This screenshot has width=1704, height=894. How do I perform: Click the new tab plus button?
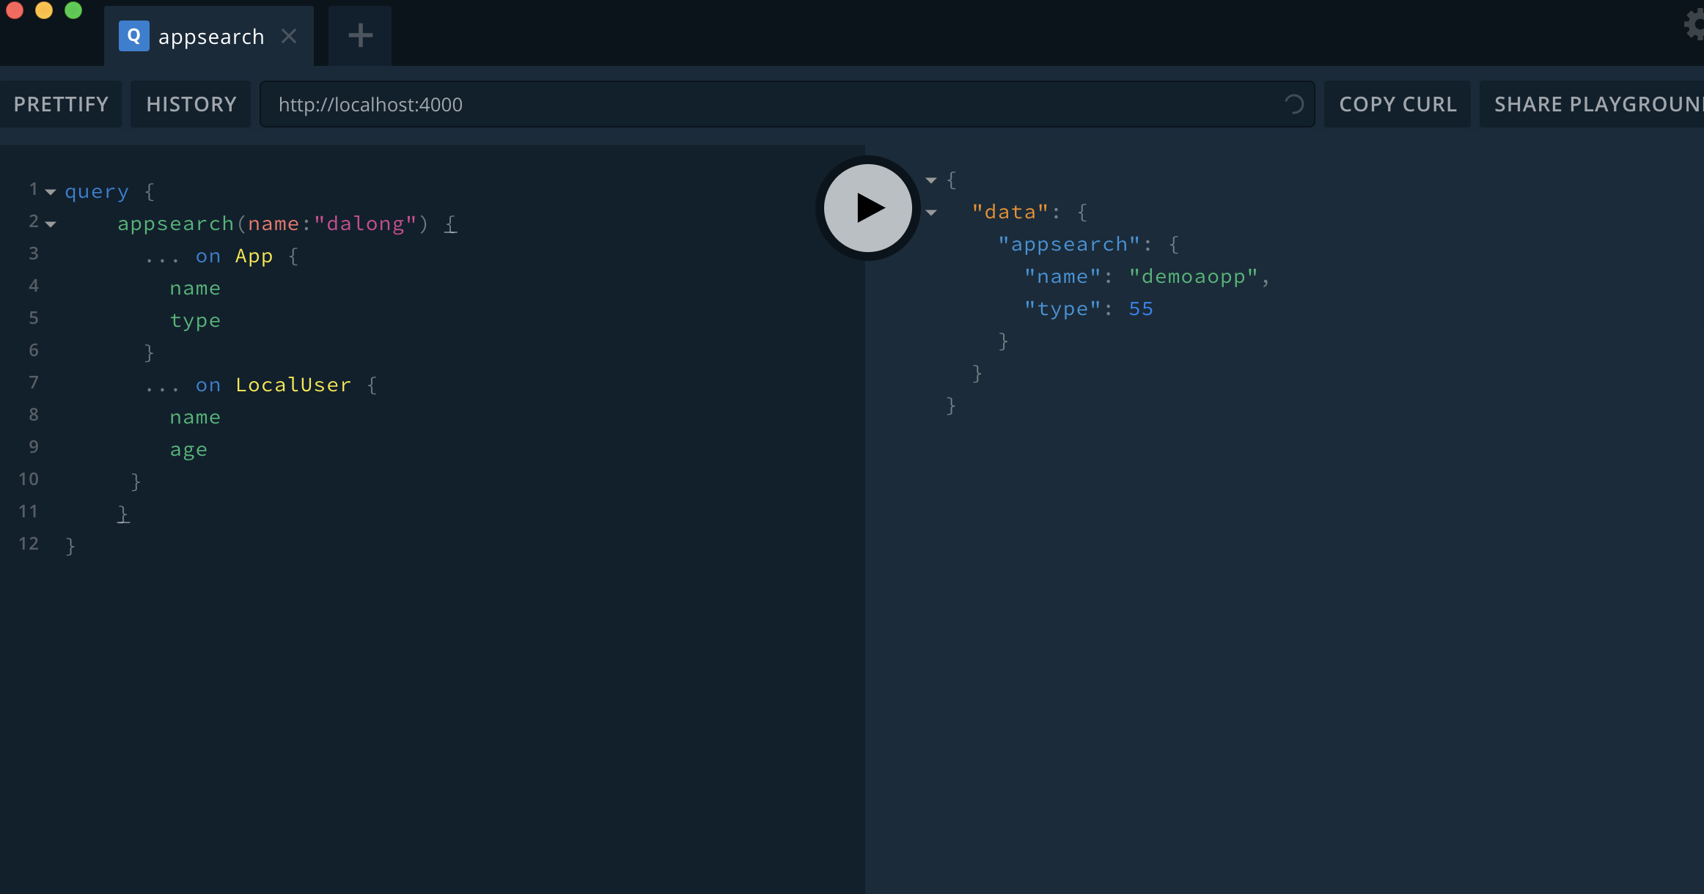click(x=359, y=35)
